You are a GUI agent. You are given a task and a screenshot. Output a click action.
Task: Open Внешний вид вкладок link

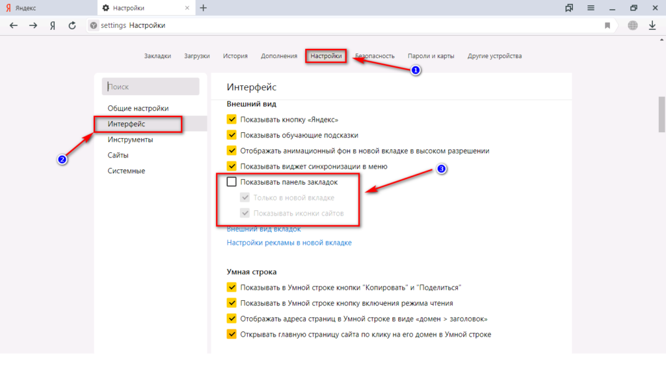[x=264, y=229]
